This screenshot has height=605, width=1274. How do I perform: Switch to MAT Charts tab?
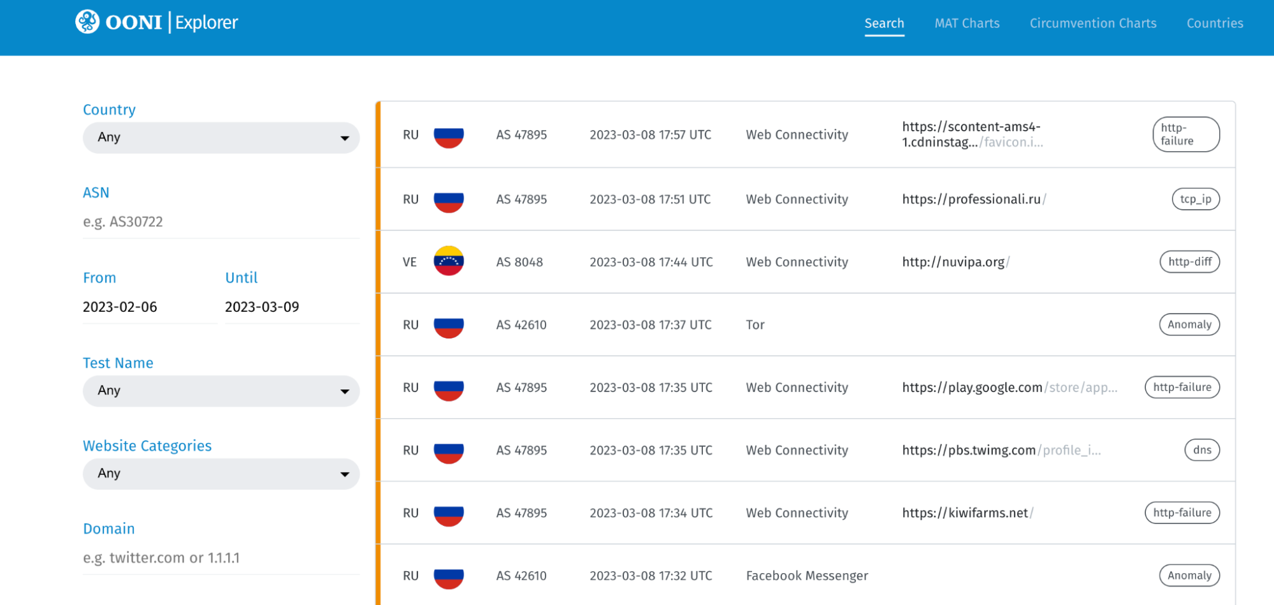(966, 24)
